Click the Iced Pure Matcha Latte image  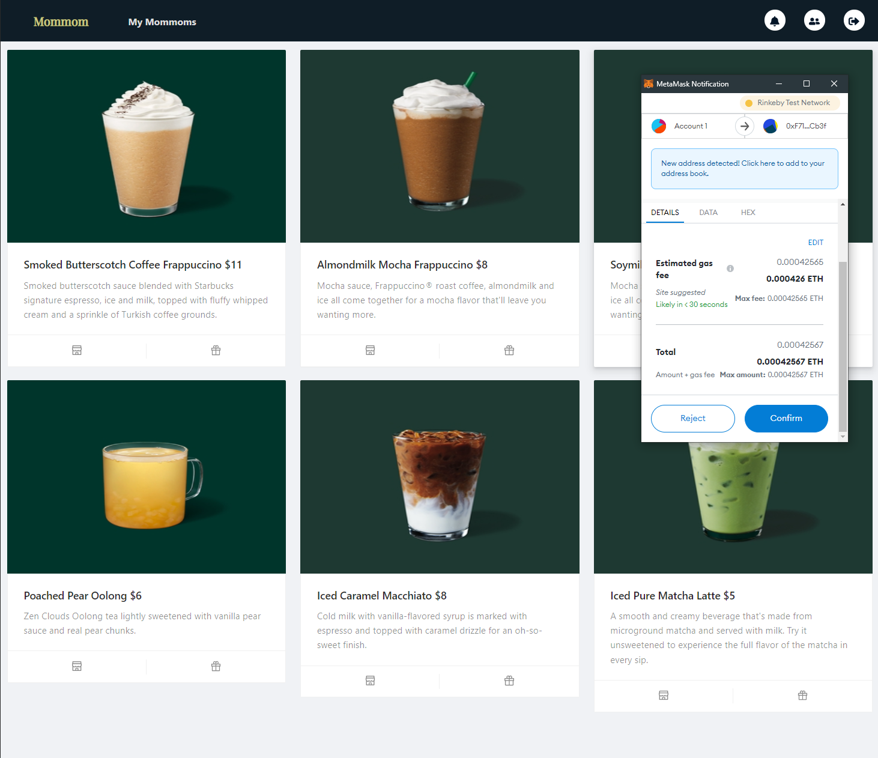(x=733, y=508)
